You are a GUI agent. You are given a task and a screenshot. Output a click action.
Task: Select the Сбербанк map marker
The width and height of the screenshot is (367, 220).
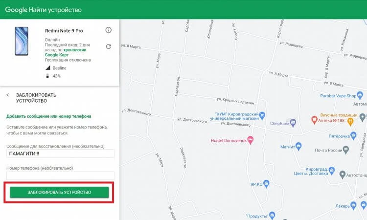pyautogui.click(x=293, y=122)
